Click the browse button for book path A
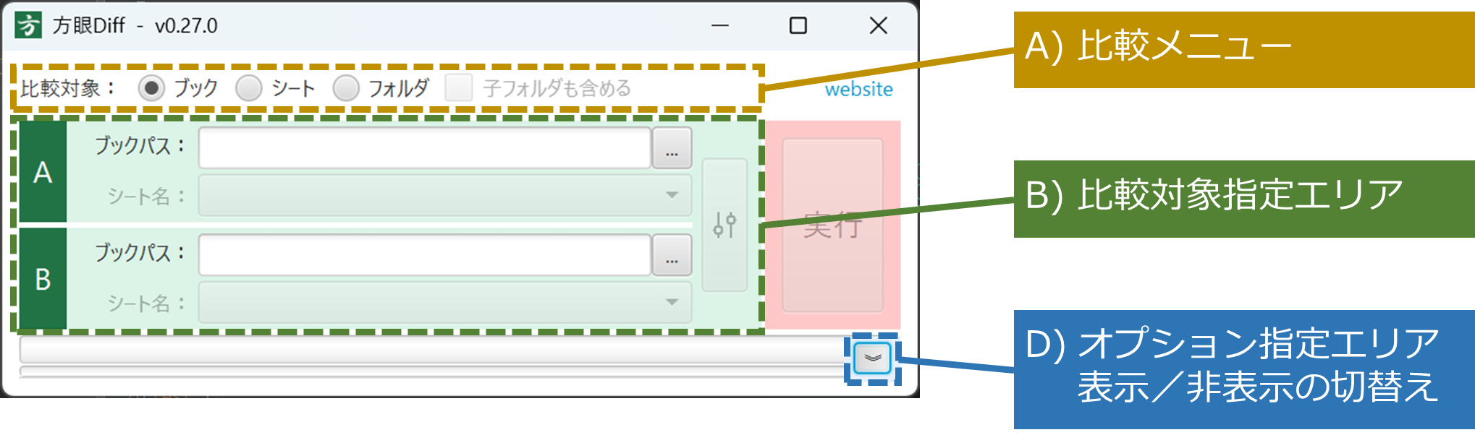This screenshot has height=435, width=1475. click(672, 149)
